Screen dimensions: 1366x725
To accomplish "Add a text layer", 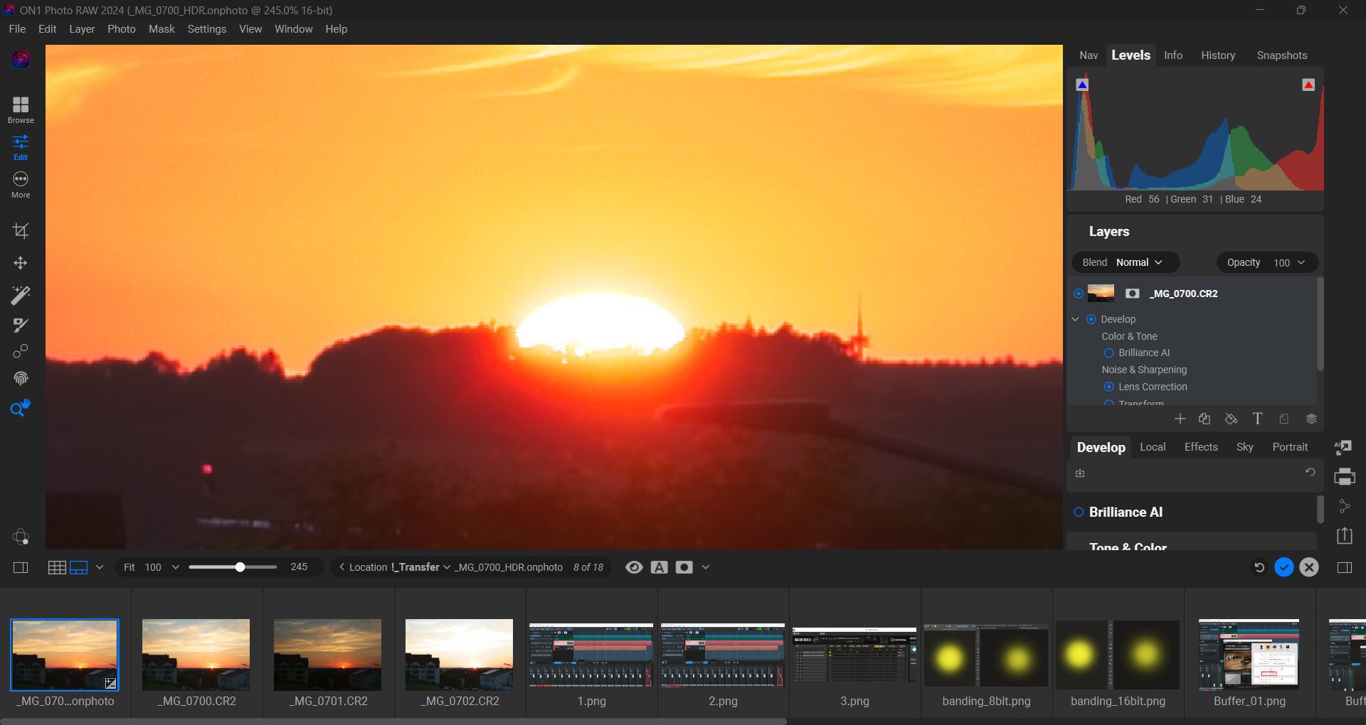I will [x=1257, y=419].
